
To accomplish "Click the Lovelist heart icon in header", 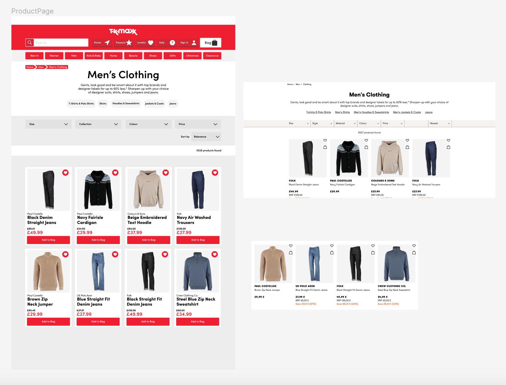I will (x=151, y=43).
